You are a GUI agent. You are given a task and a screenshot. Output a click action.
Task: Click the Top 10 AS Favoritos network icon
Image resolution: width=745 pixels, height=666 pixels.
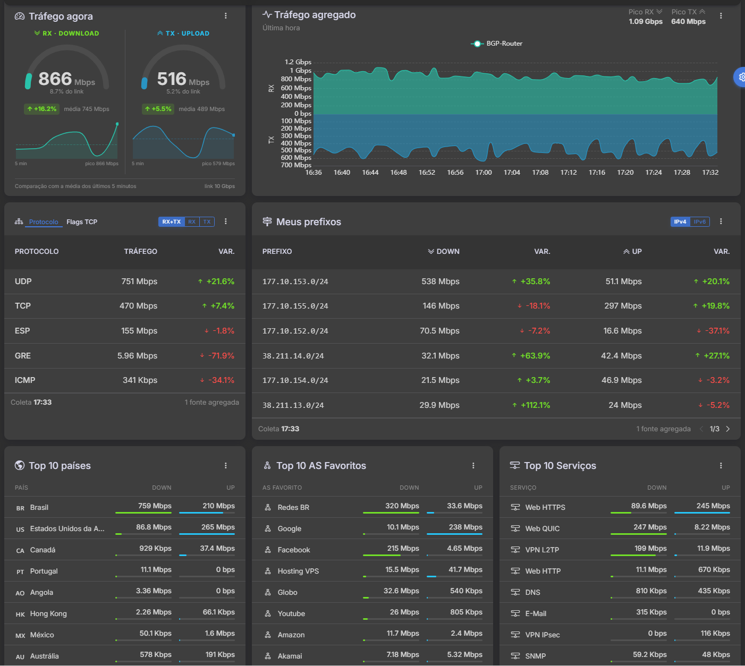tap(267, 466)
